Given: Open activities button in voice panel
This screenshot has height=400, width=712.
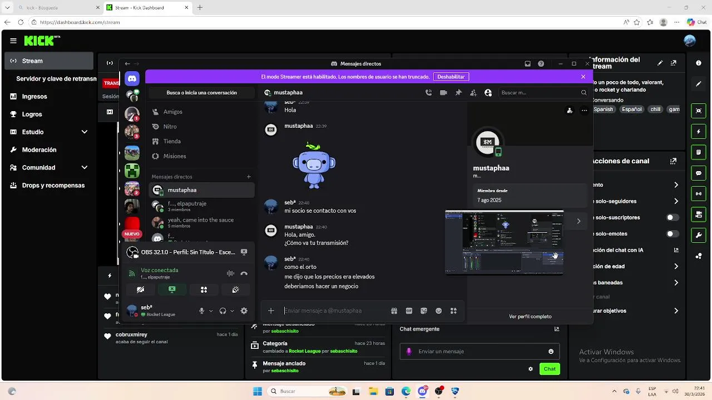Looking at the screenshot, I should pyautogui.click(x=204, y=289).
